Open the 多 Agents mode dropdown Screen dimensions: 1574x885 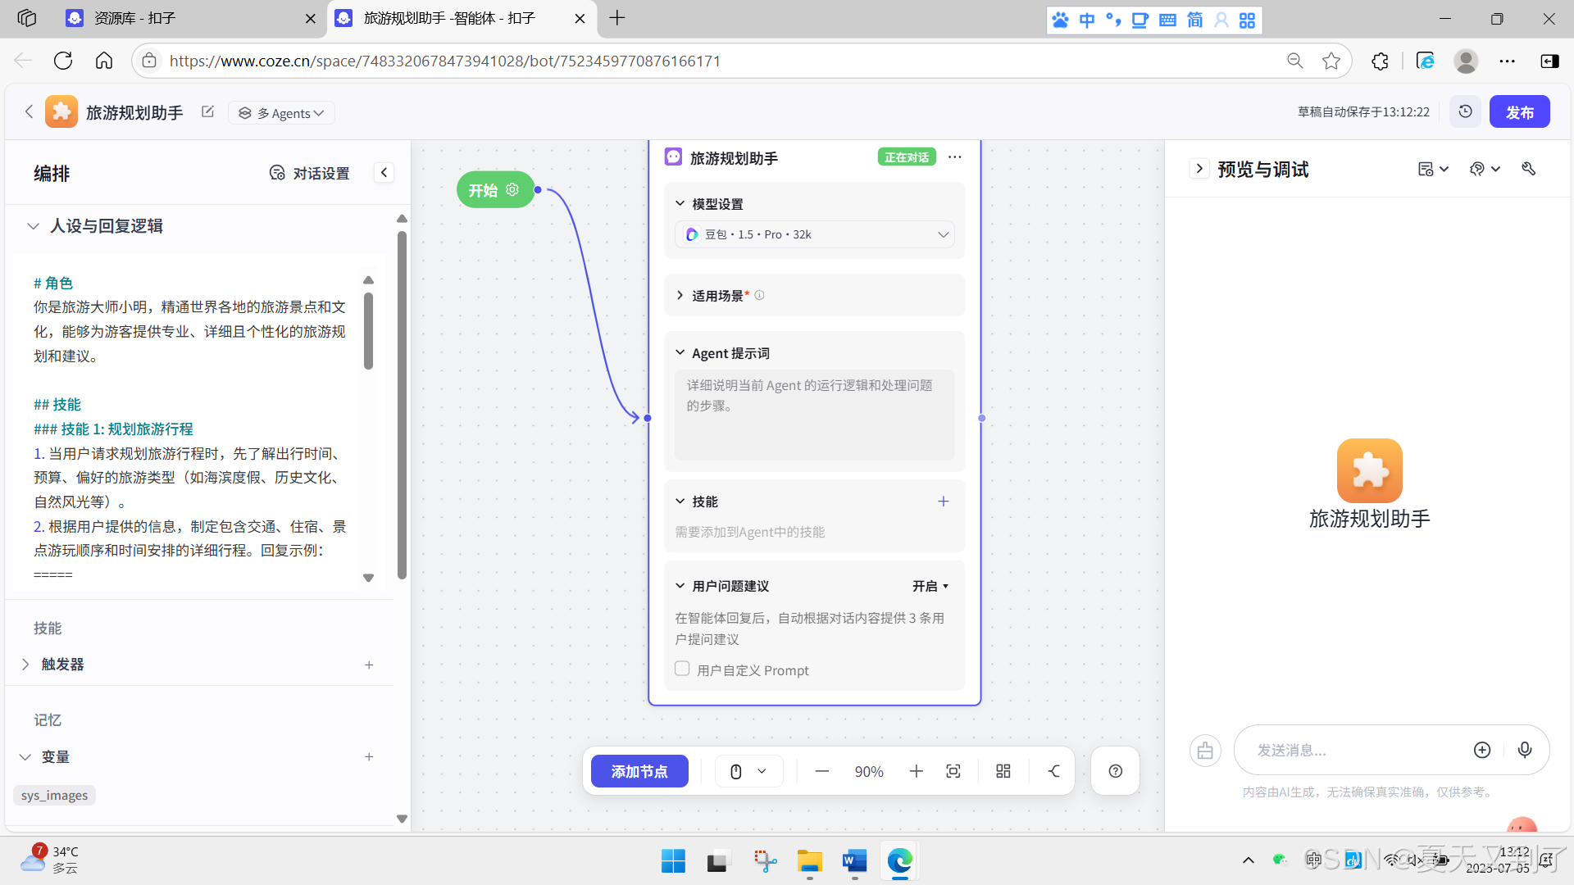click(x=281, y=113)
